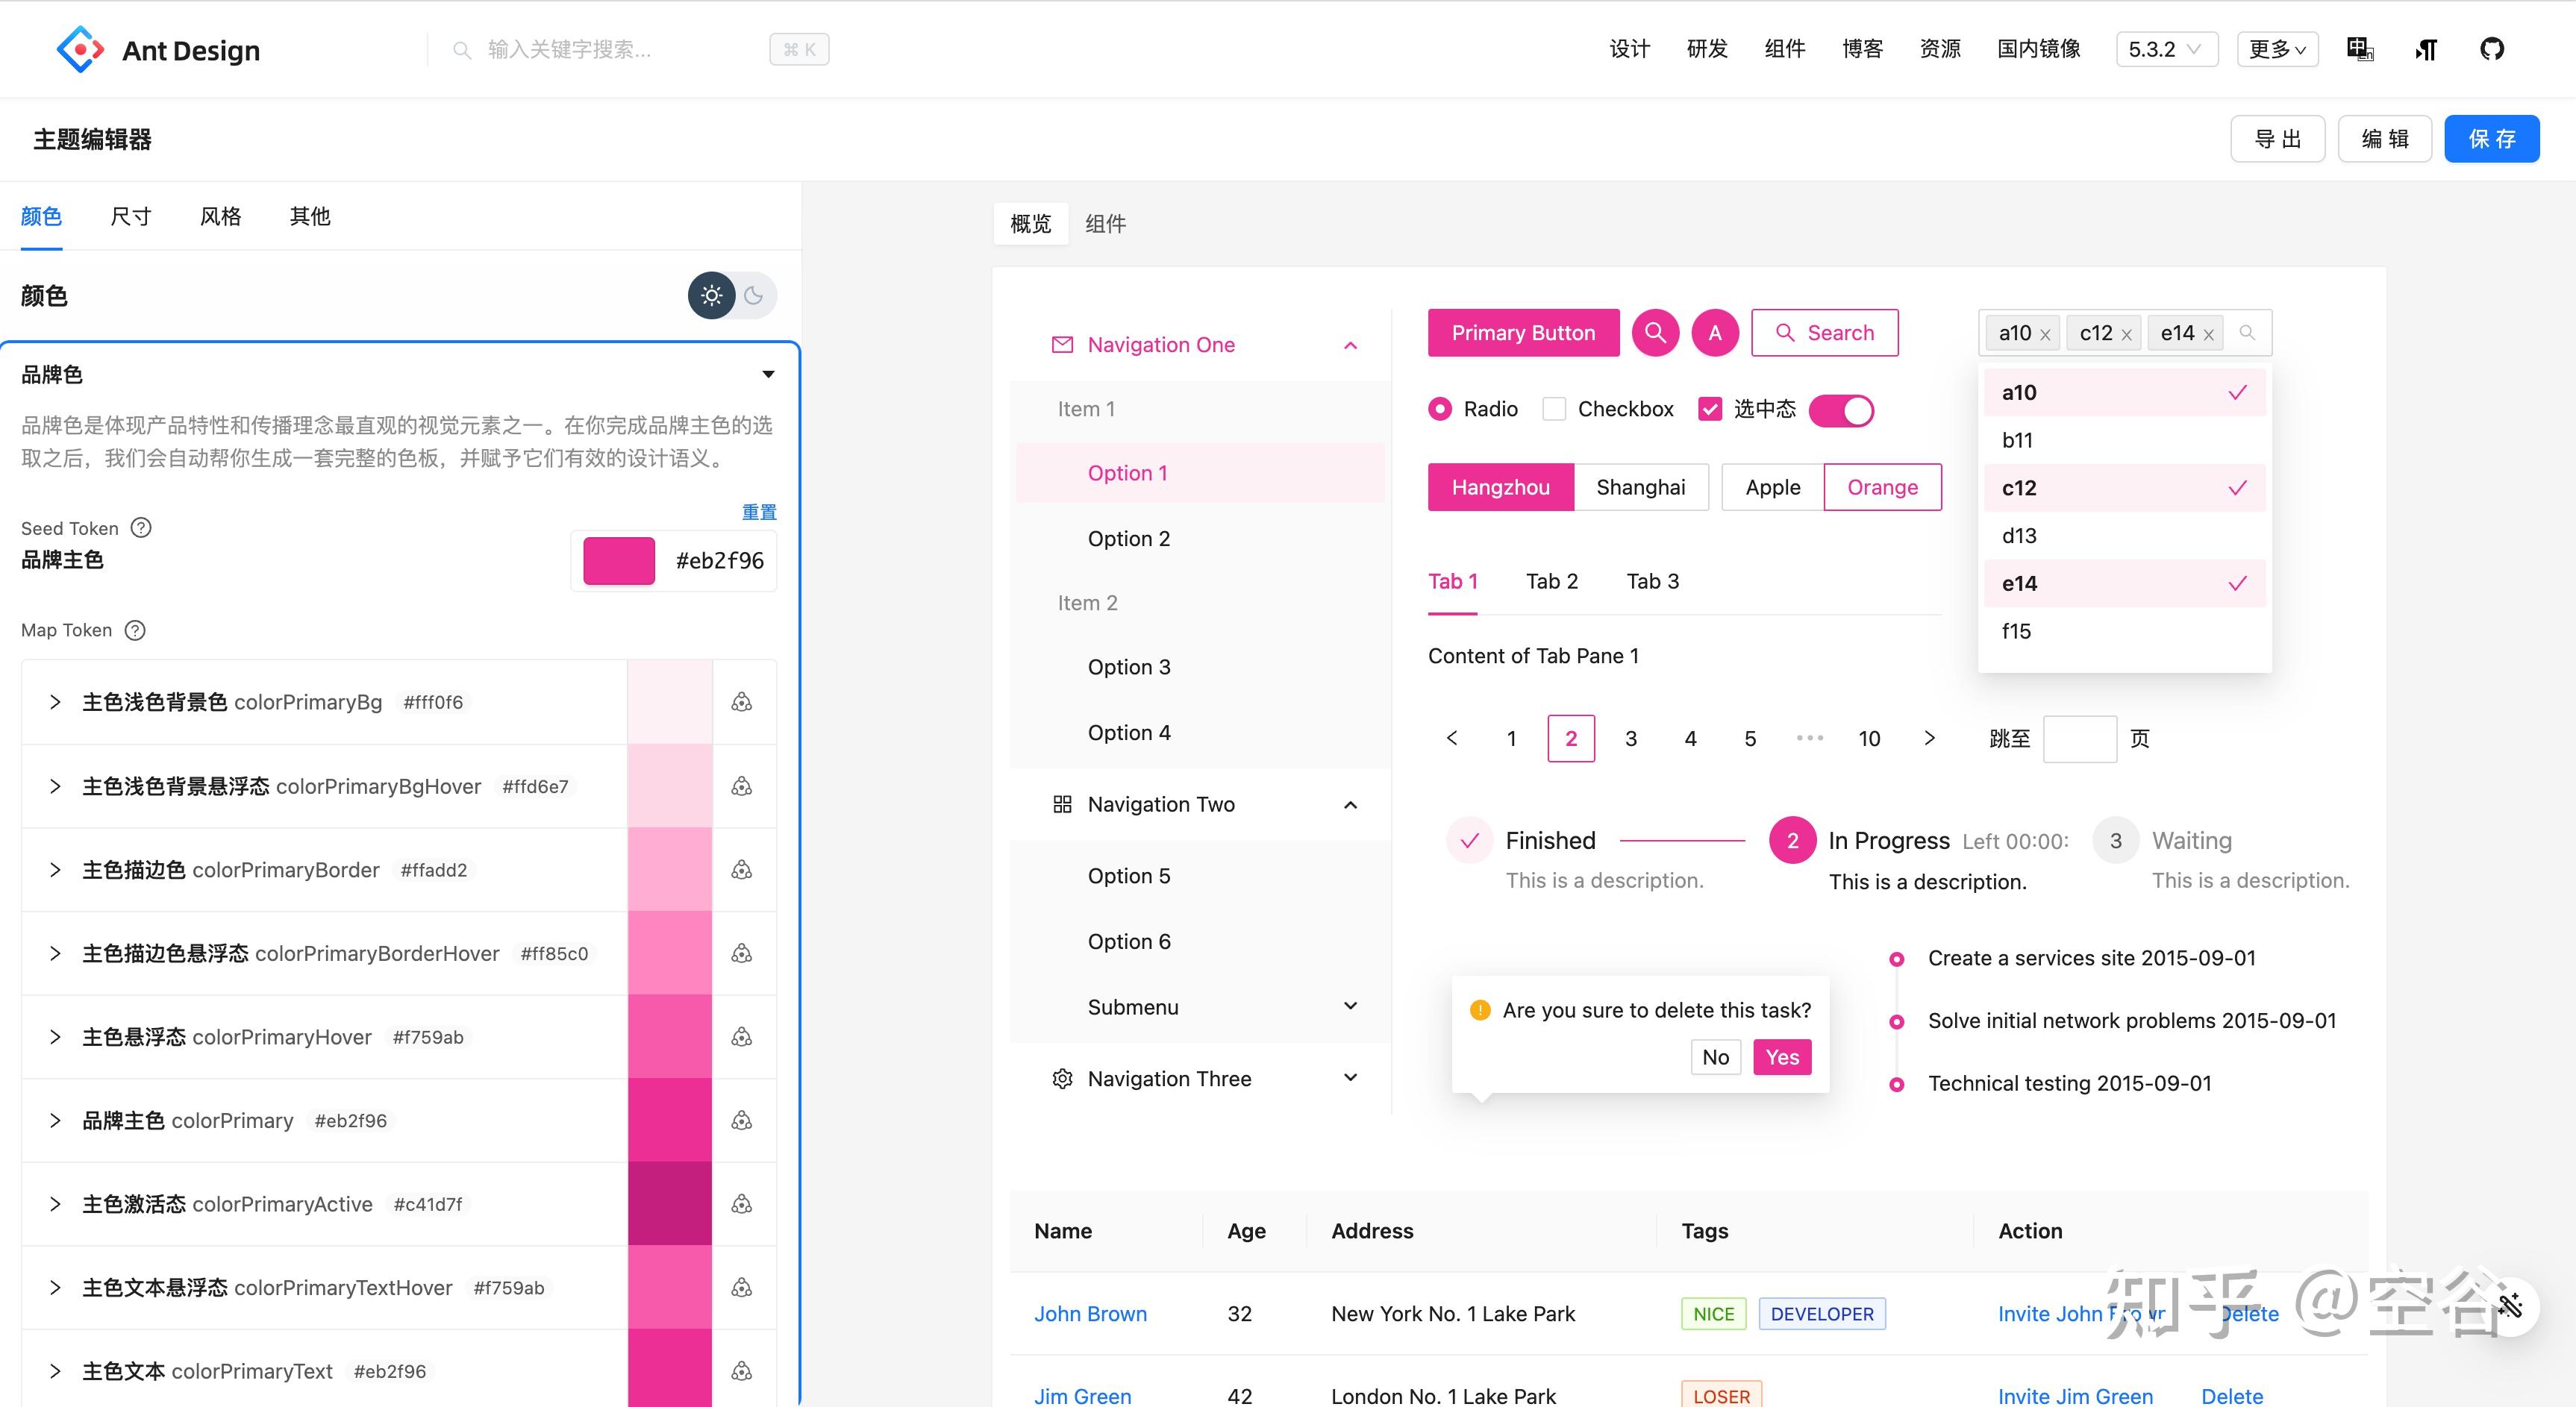Click the language switch icon
2576x1407 pixels.
coord(2360,49)
